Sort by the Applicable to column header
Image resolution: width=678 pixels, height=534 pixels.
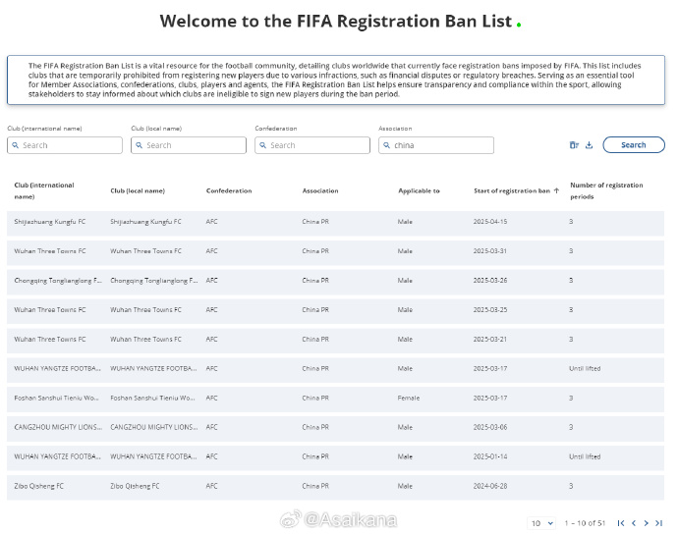point(419,190)
